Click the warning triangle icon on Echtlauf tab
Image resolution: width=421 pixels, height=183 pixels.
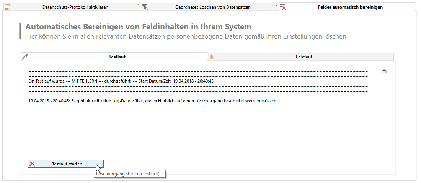pyautogui.click(x=212, y=57)
